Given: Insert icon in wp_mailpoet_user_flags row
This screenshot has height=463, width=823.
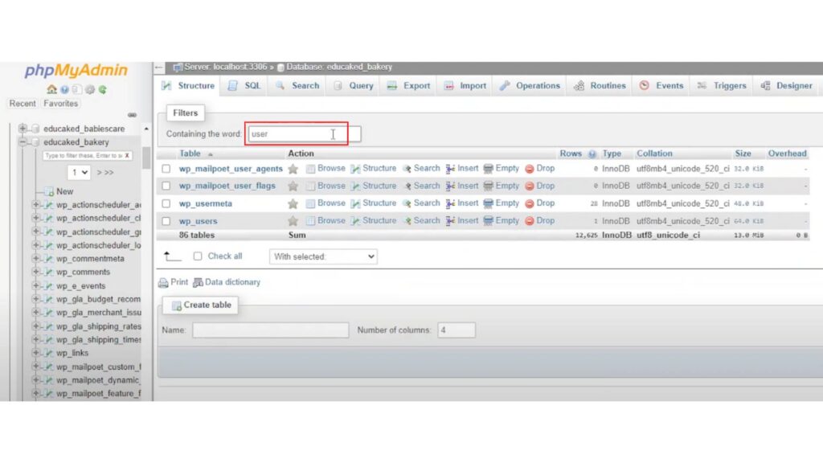Looking at the screenshot, I should [450, 186].
